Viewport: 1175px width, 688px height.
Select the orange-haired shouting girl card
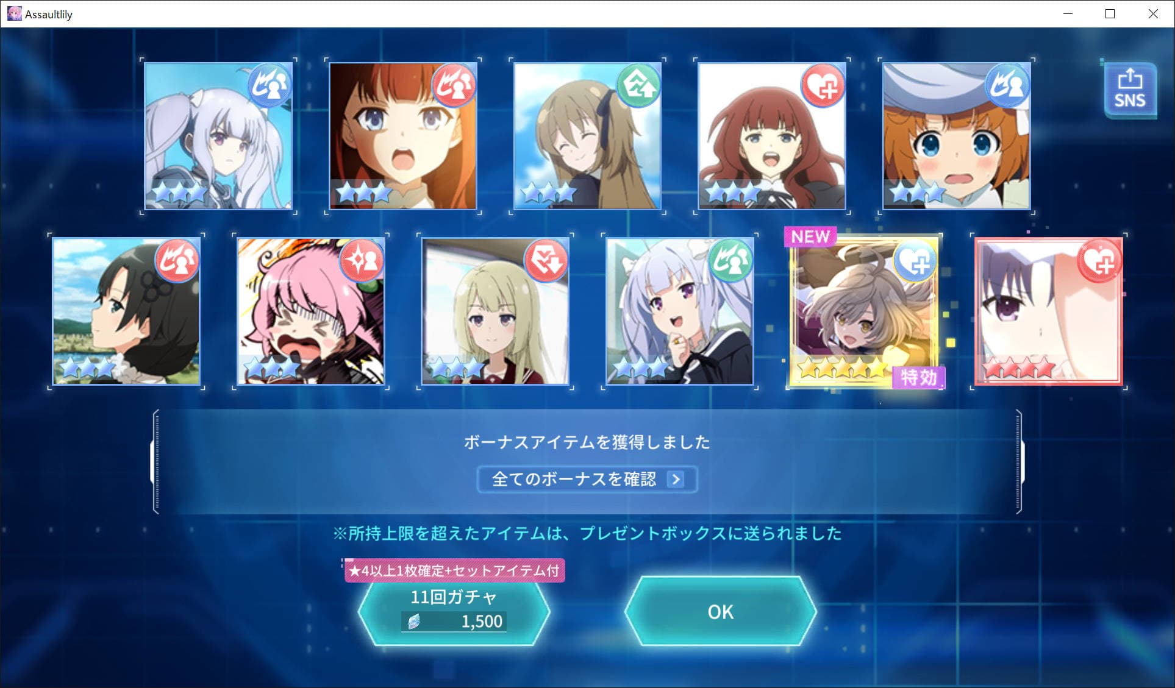click(403, 136)
